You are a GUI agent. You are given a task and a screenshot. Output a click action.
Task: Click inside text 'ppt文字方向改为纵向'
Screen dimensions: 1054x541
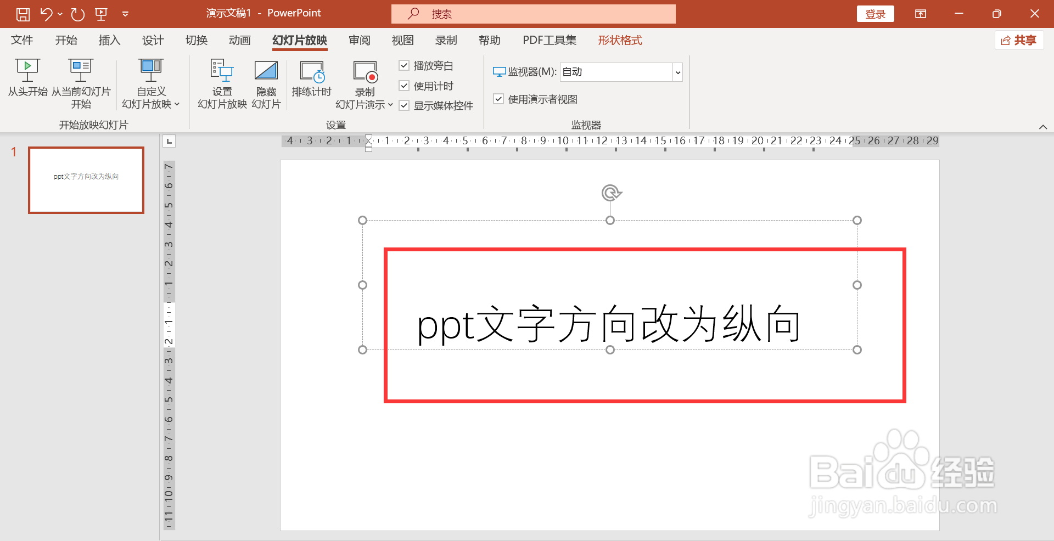609,324
